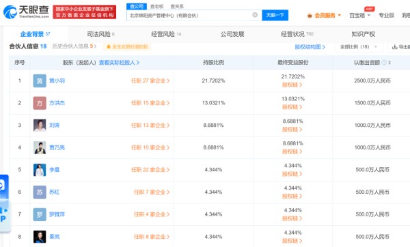The image size is (410, 247).
Task: Expand 任职 13 家企业 for 刘涛
Action: point(150,126)
